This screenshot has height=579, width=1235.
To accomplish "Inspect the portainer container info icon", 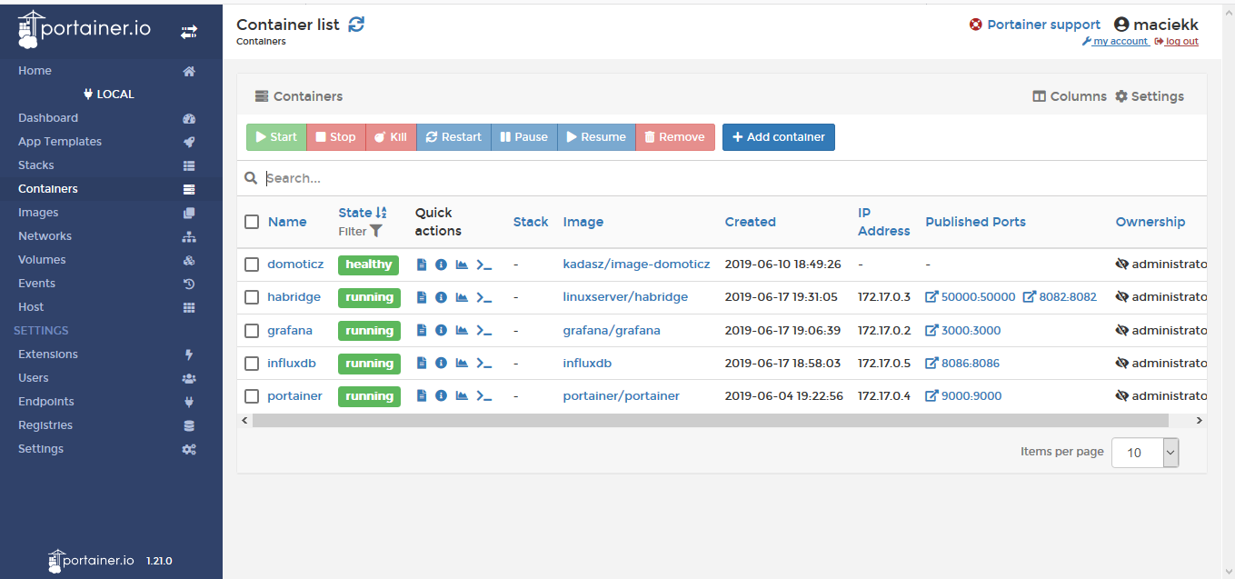I will [x=441, y=396].
